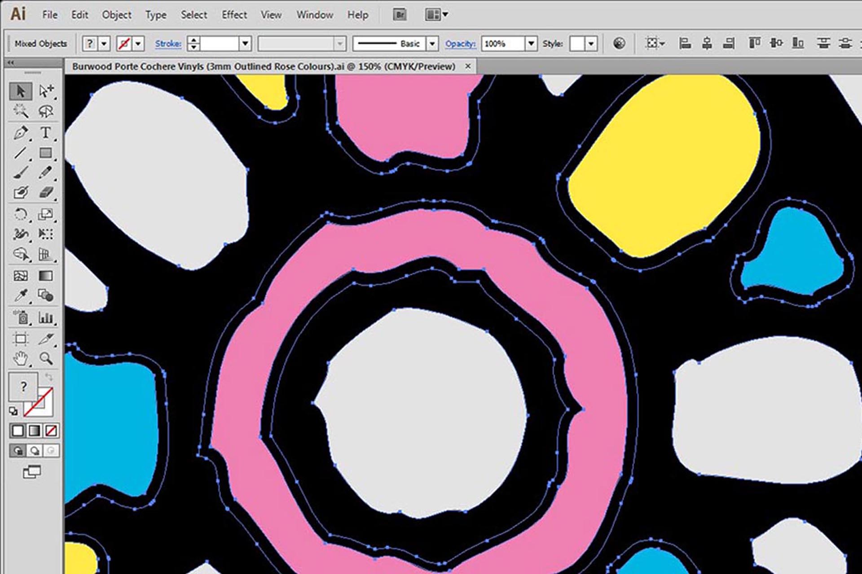Open the Object menu
Screen dimensions: 862x574
pos(116,15)
